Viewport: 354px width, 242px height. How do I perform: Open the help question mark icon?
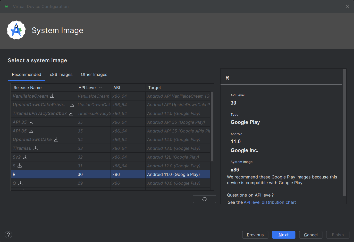(9, 235)
